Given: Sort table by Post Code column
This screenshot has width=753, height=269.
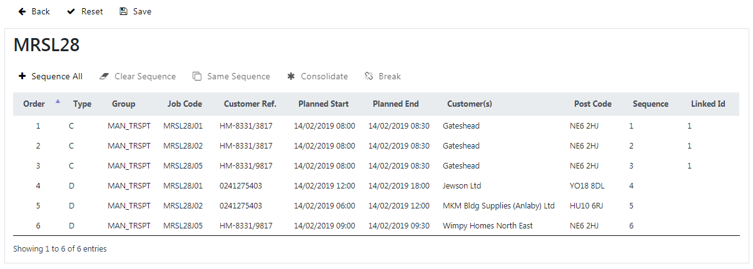Looking at the screenshot, I should pos(593,104).
